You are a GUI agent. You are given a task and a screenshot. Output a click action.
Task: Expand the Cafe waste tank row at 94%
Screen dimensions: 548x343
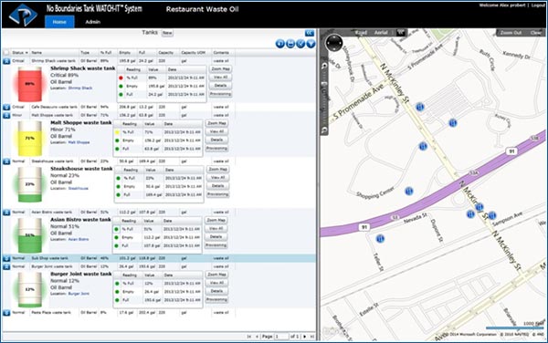click(x=6, y=107)
